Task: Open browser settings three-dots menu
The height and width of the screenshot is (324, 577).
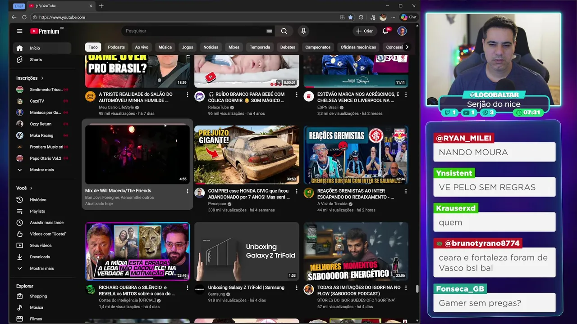Action: (x=393, y=17)
